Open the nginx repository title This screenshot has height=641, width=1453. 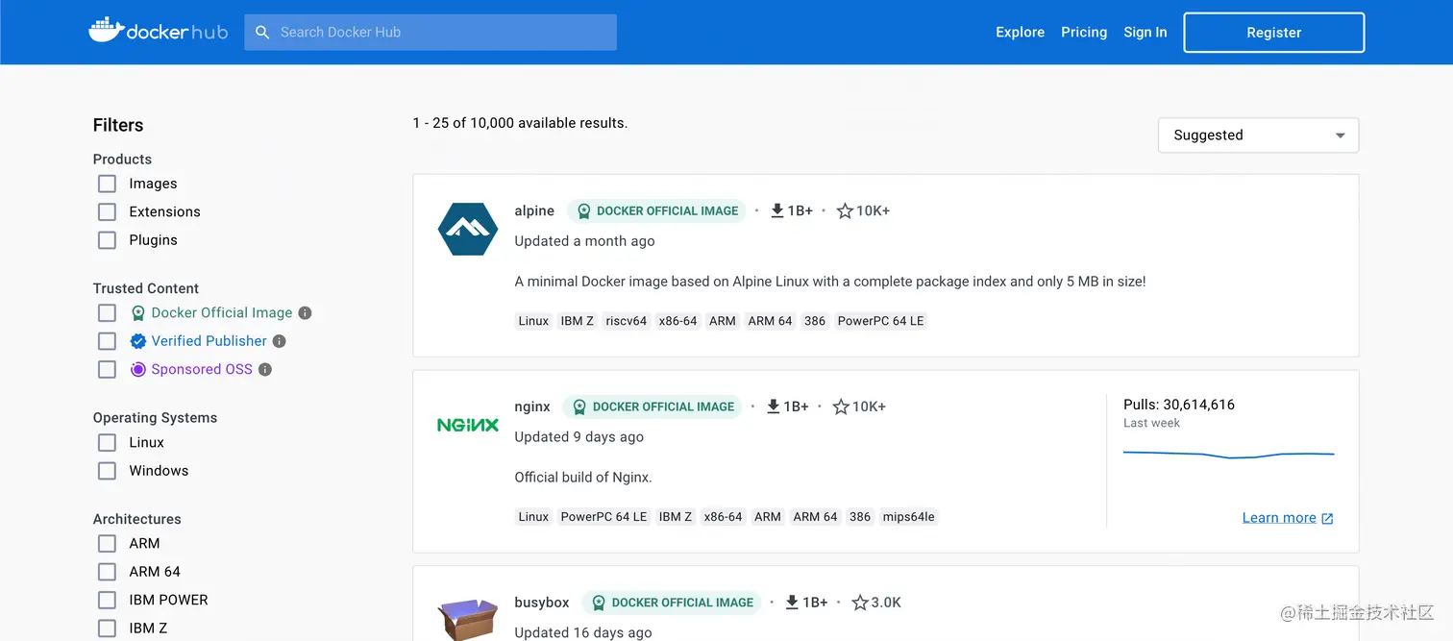pyautogui.click(x=532, y=407)
